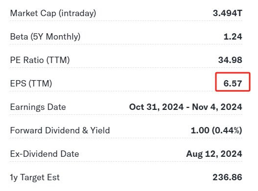Click the Beta label word
This screenshot has height=191, width=258.
[x=19, y=37]
